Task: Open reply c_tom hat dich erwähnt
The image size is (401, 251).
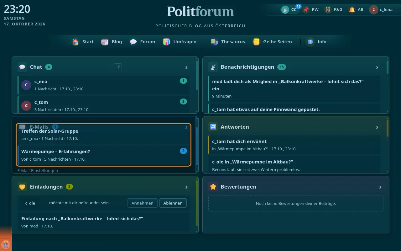Action: [294, 145]
